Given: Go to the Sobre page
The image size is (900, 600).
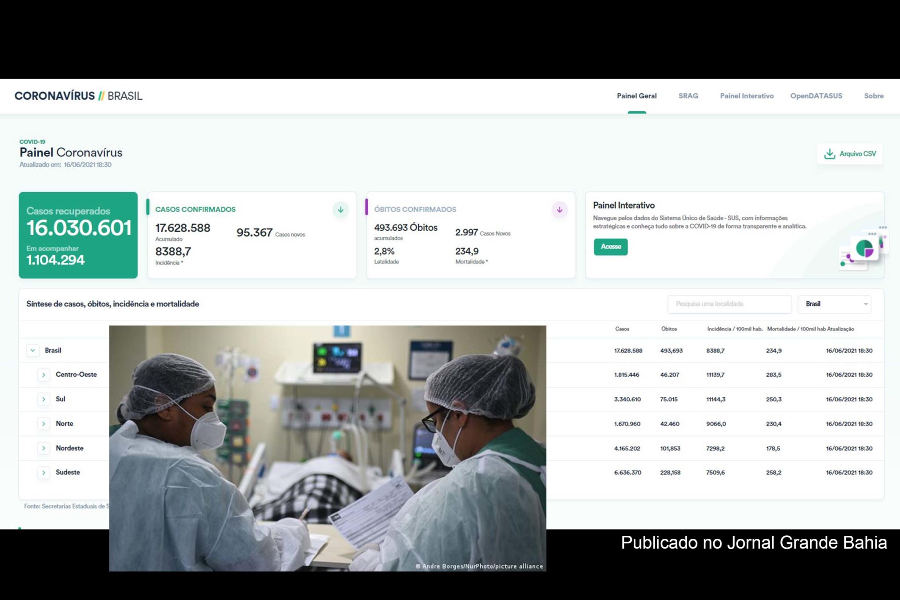Looking at the screenshot, I should 874,96.
